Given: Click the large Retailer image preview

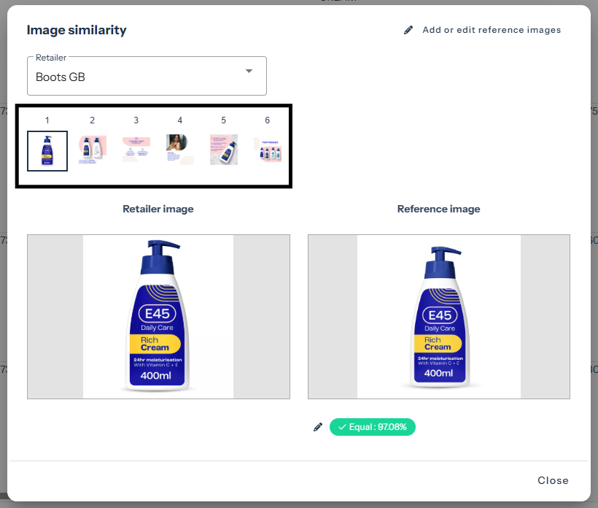Looking at the screenshot, I should click(x=158, y=316).
